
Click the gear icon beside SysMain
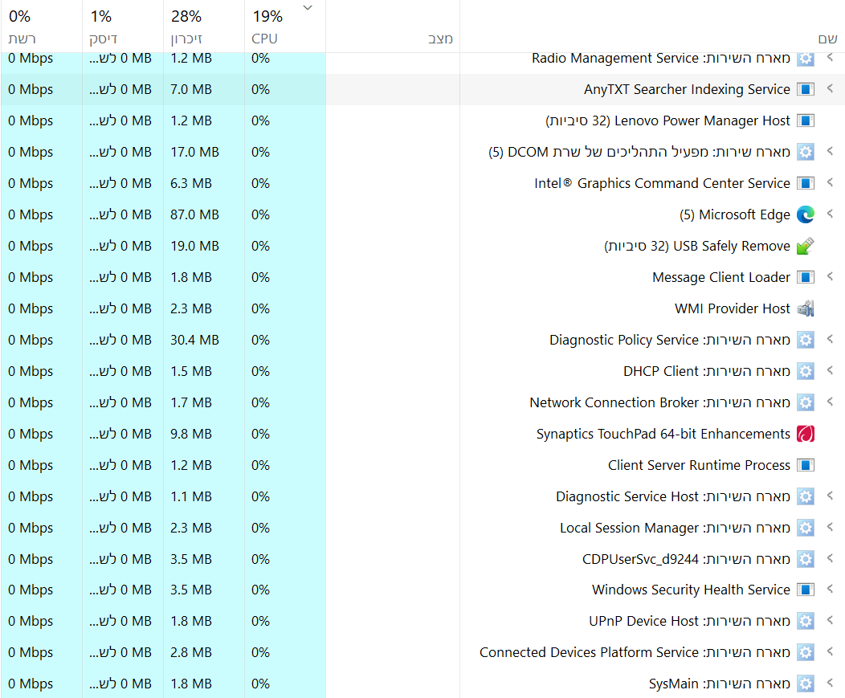click(805, 684)
